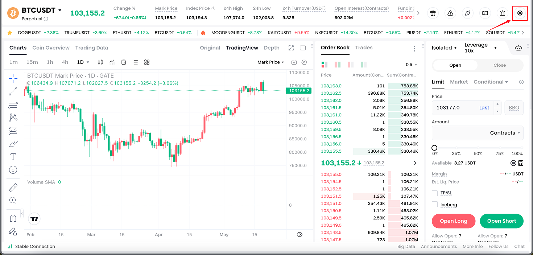This screenshot has width=533, height=255.
Task: Open the Coin Overview tab
Action: coord(51,48)
